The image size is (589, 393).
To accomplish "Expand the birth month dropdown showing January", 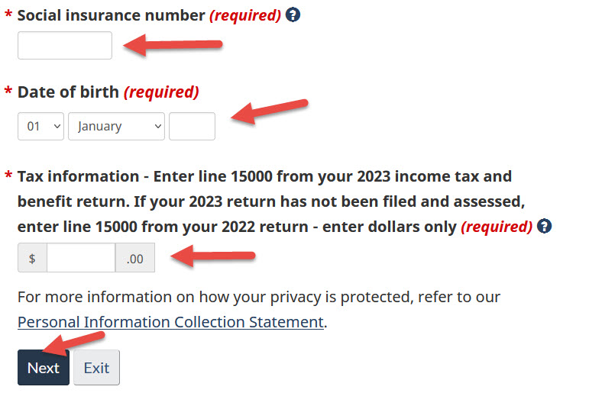I will 116,127.
